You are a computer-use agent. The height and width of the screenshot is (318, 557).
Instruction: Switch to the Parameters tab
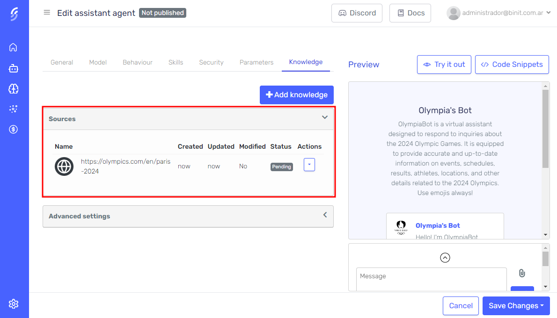pos(257,62)
